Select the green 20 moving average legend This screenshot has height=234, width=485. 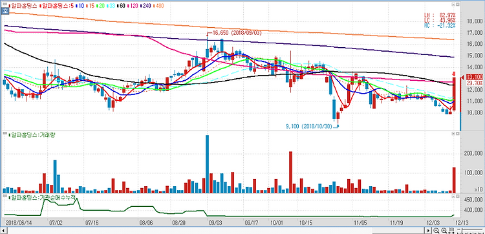[x=100, y=6]
